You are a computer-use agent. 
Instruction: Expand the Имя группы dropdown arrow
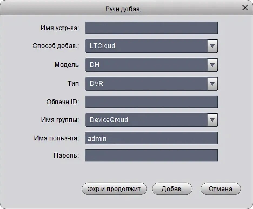(212, 120)
